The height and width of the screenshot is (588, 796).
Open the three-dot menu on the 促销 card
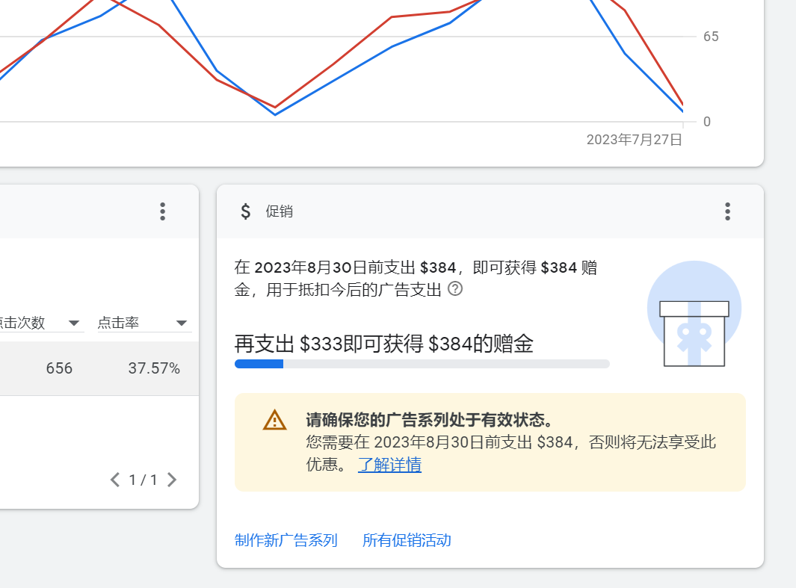727,211
